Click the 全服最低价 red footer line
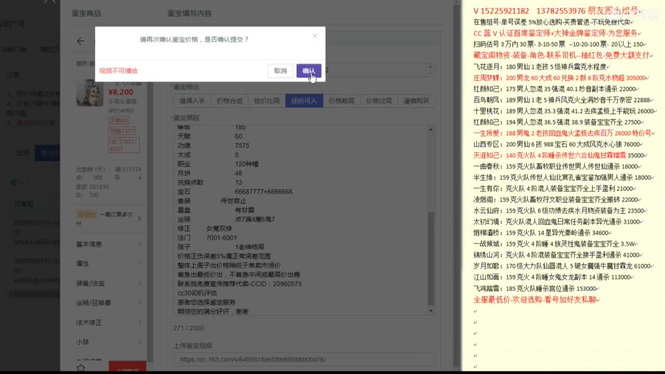Viewport: 665px width, 374px height. pos(536,300)
